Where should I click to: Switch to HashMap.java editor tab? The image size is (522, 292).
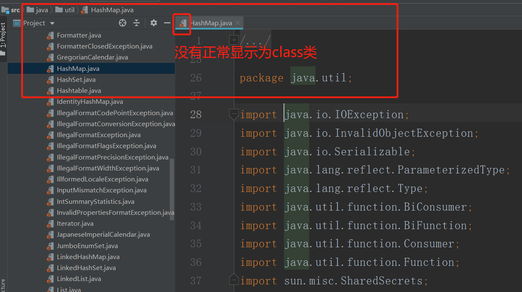[211, 23]
